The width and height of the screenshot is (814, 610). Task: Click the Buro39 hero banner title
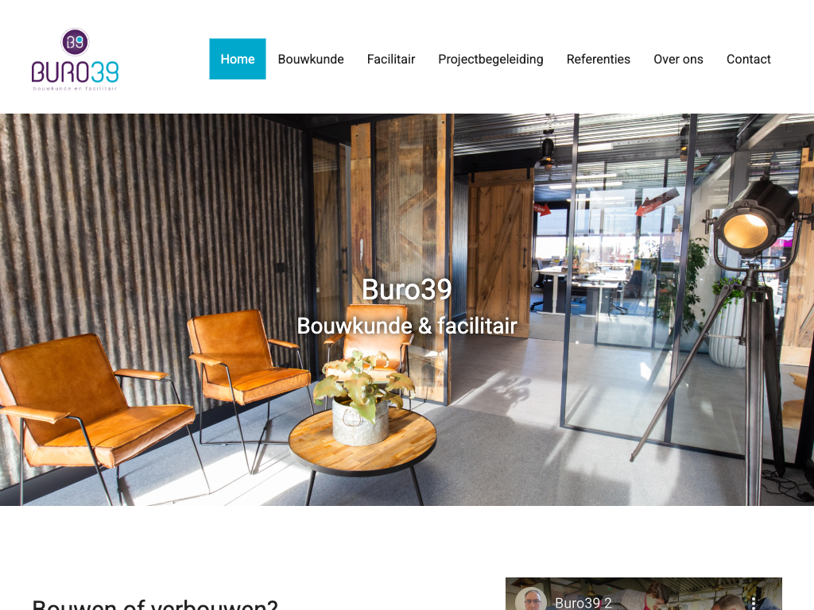(x=406, y=289)
